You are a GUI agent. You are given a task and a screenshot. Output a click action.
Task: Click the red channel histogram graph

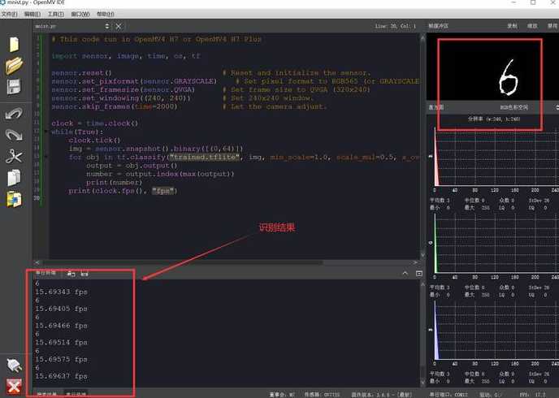[496, 157]
